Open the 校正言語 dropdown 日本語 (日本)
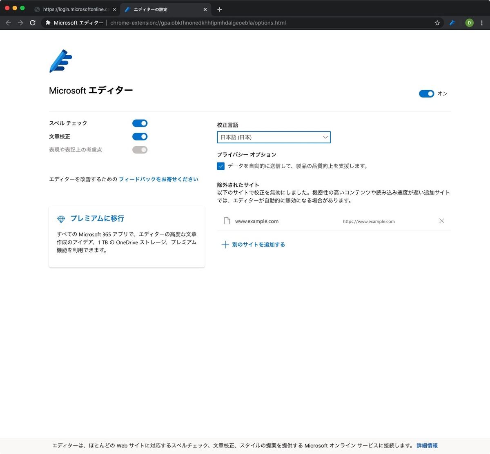The image size is (490, 454). click(x=274, y=137)
